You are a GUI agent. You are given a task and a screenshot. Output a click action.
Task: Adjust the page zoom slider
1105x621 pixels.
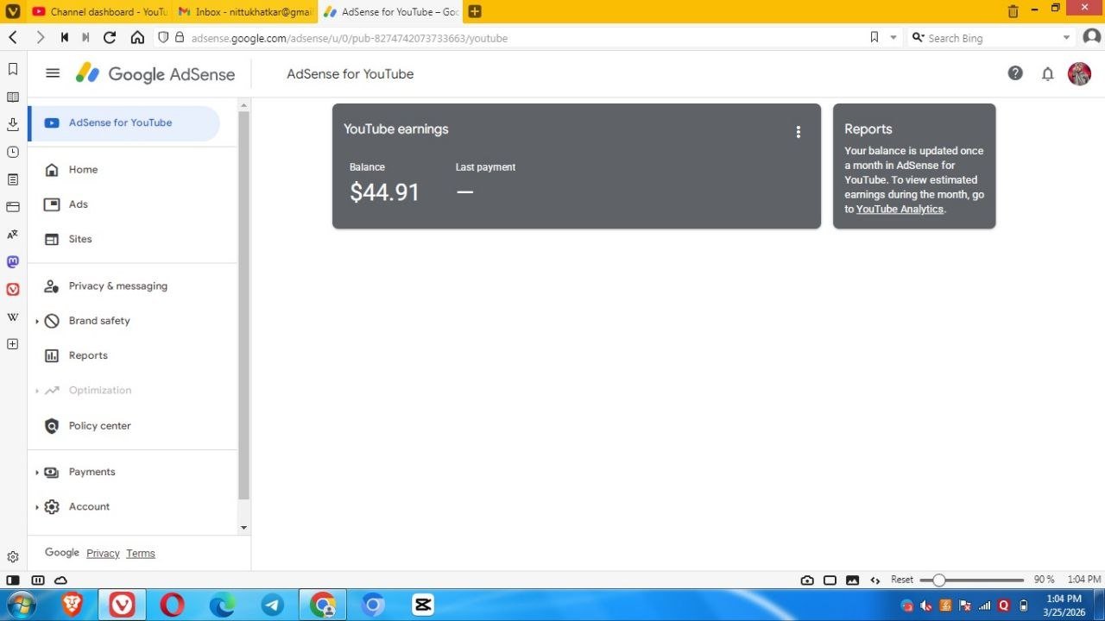[x=939, y=580]
